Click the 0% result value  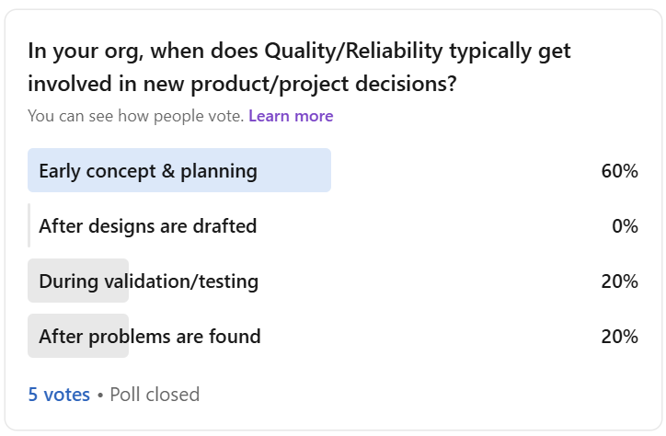point(625,226)
